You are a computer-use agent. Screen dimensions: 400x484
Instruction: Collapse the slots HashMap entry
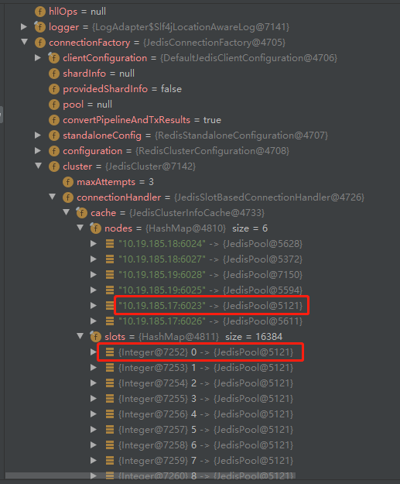coord(80,336)
